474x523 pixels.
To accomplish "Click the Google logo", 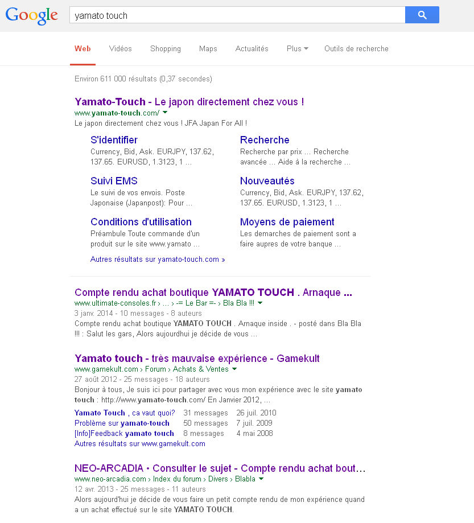I will pyautogui.click(x=32, y=15).
